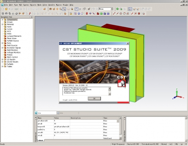Expand the 2D/3D Results tree node
Screen dimensions: 188x146
point(3,62)
